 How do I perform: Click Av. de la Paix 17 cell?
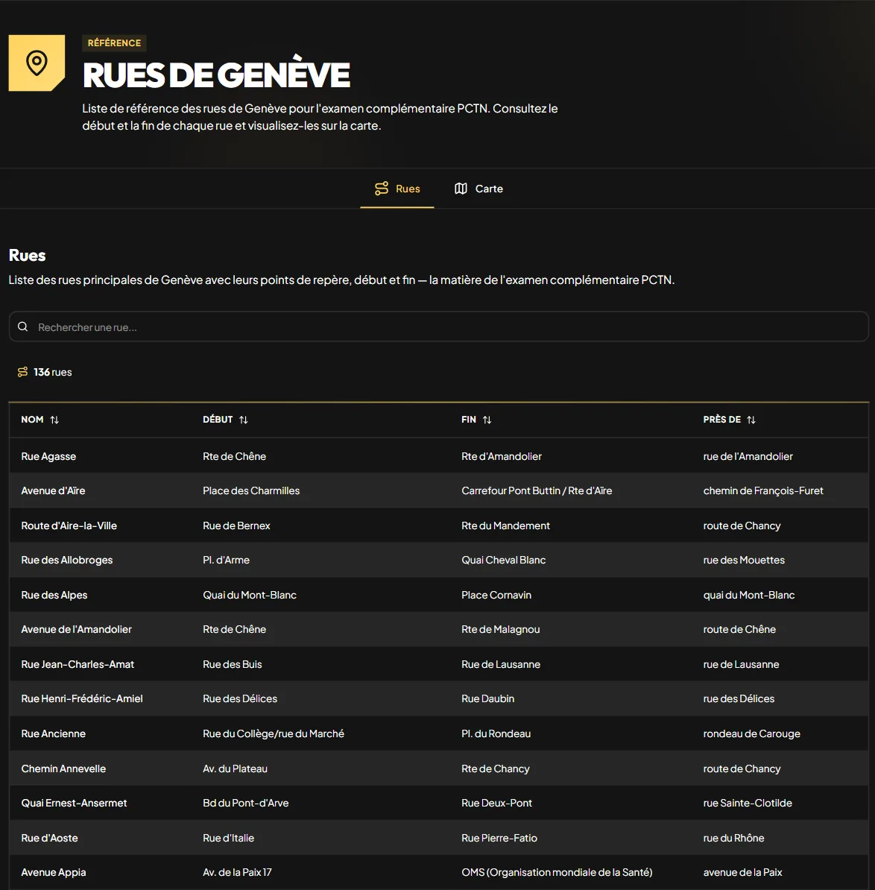[x=237, y=872]
